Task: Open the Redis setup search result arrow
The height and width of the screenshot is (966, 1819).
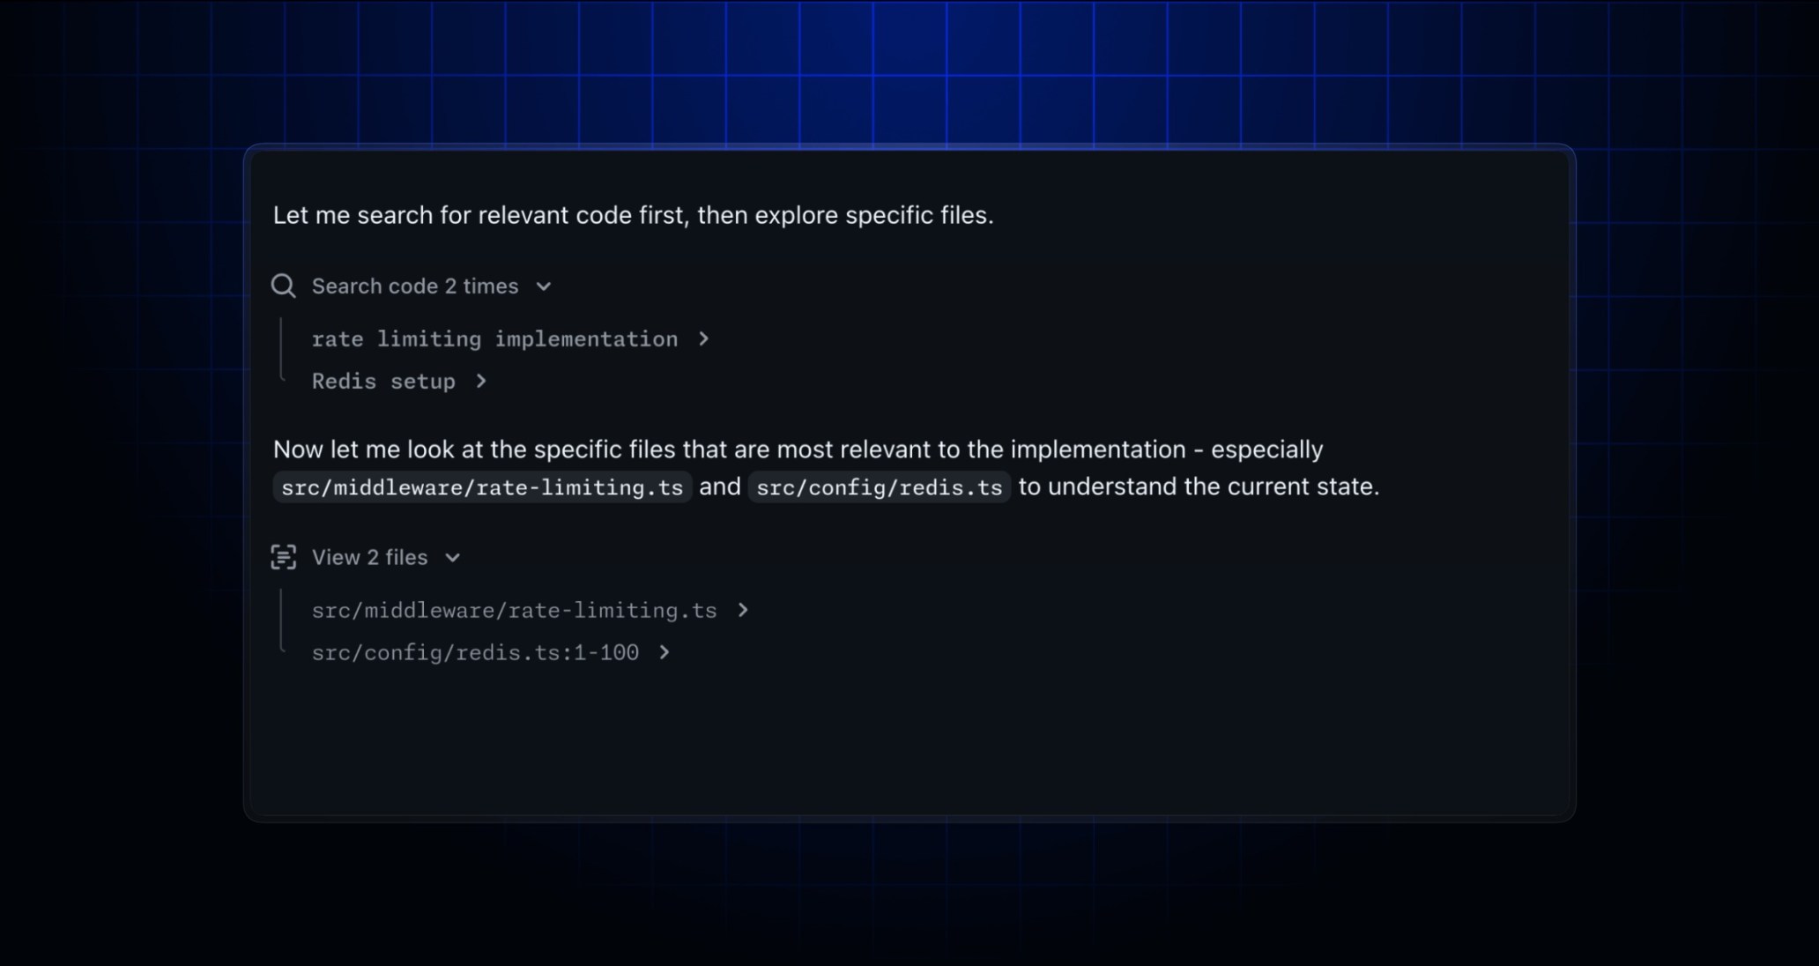Action: click(482, 382)
